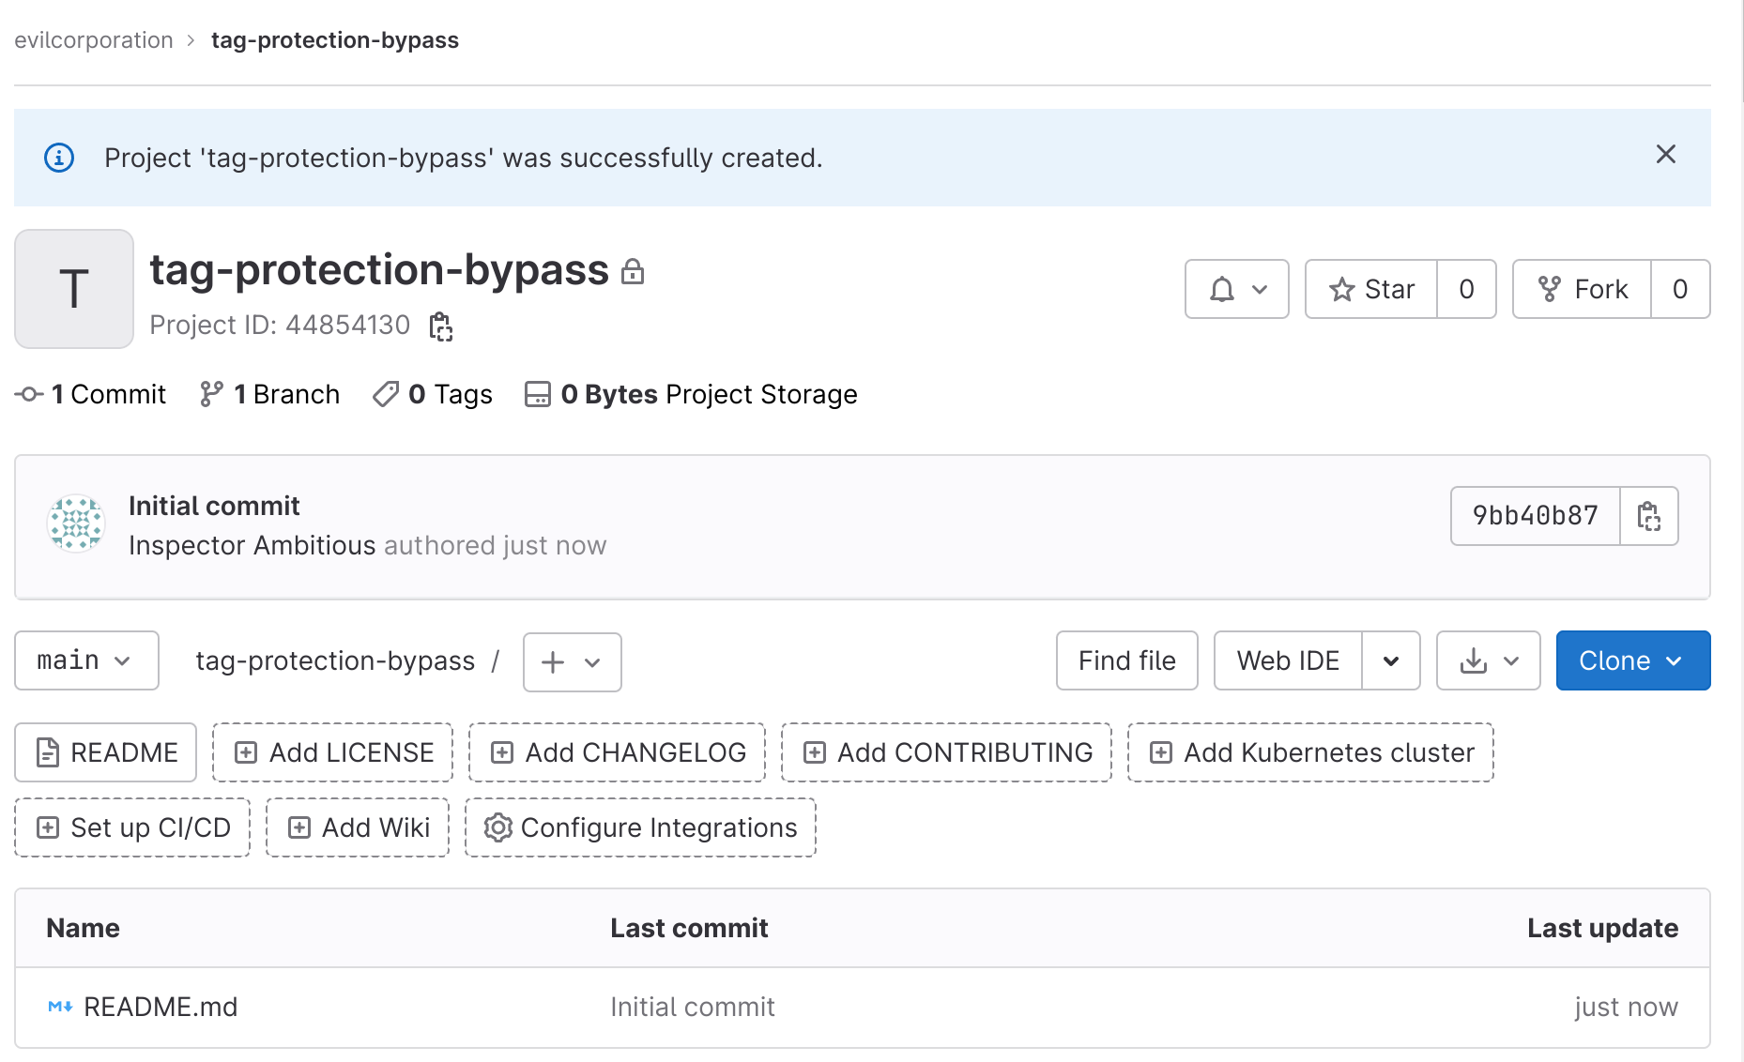Open the main branch selector

(x=86, y=661)
